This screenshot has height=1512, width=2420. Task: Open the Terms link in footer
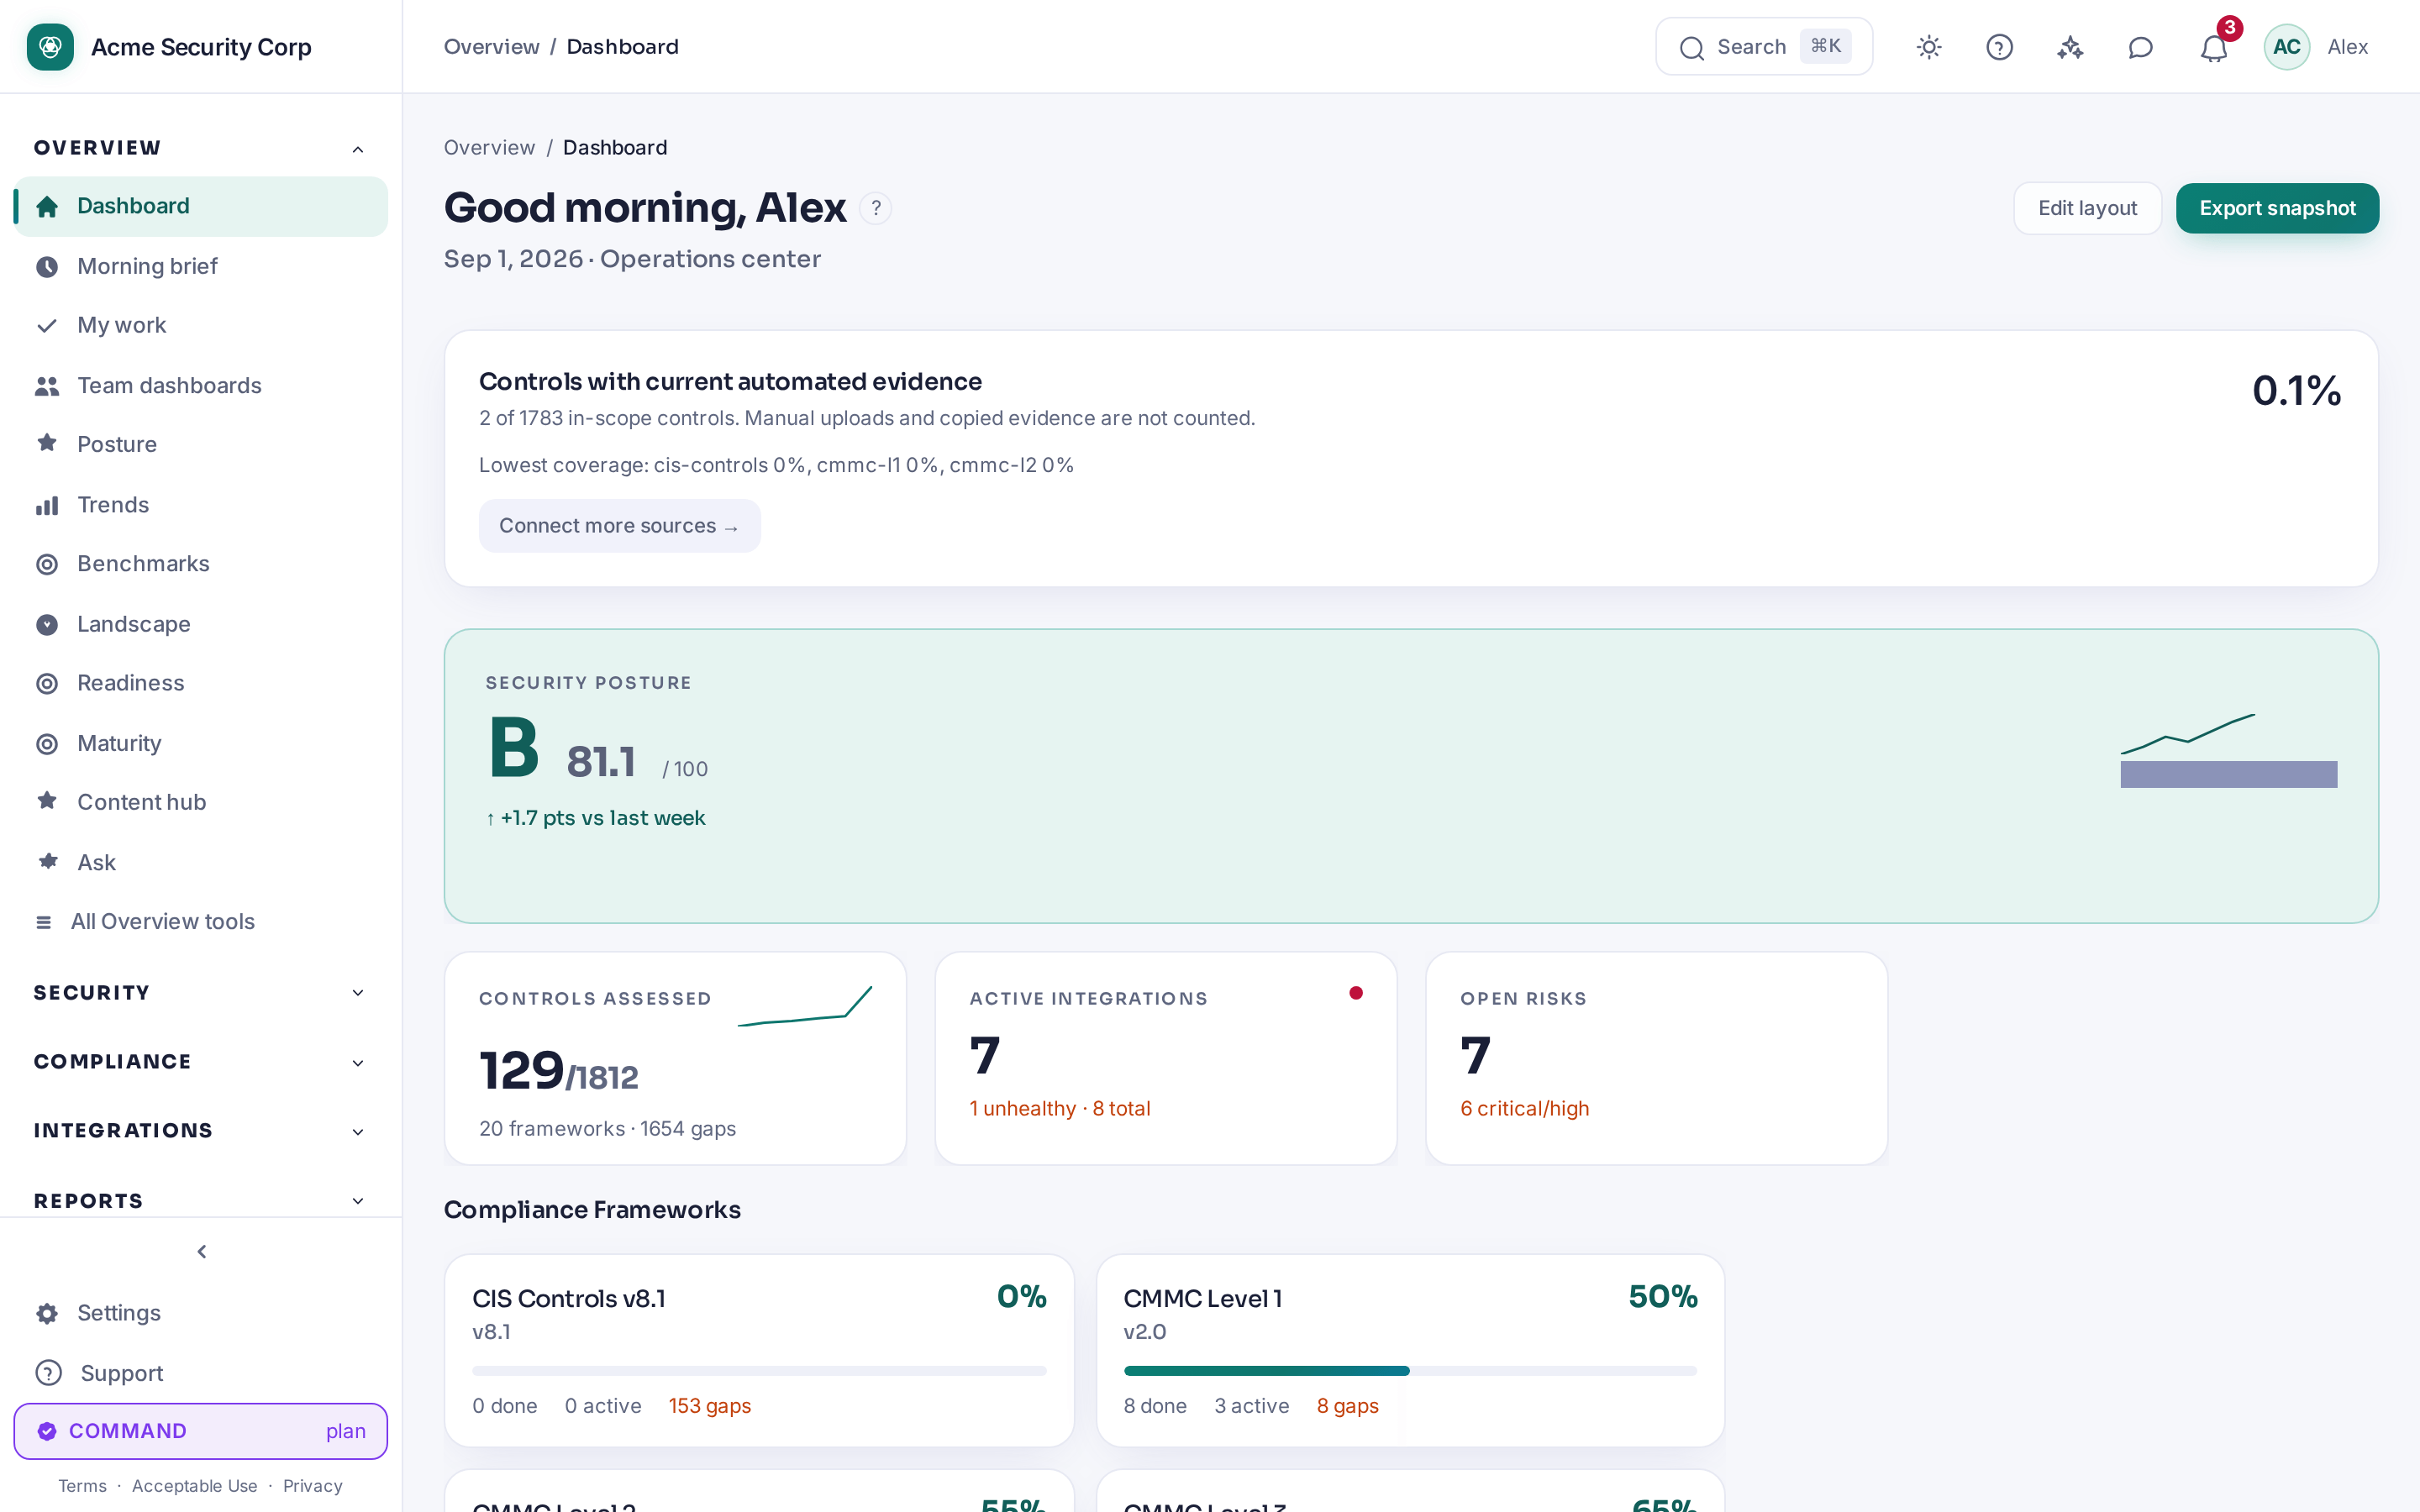click(x=82, y=1486)
